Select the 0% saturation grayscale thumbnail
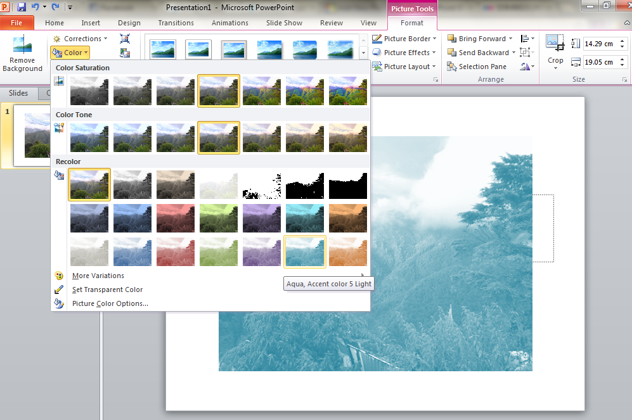Image resolution: width=632 pixels, height=420 pixels. coord(89,91)
